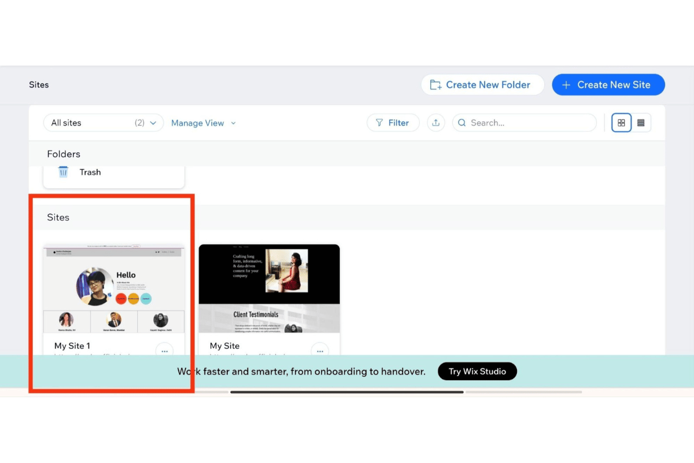Open more actions for My Site 1
Viewport: 694px width, 463px height.
pyautogui.click(x=164, y=351)
